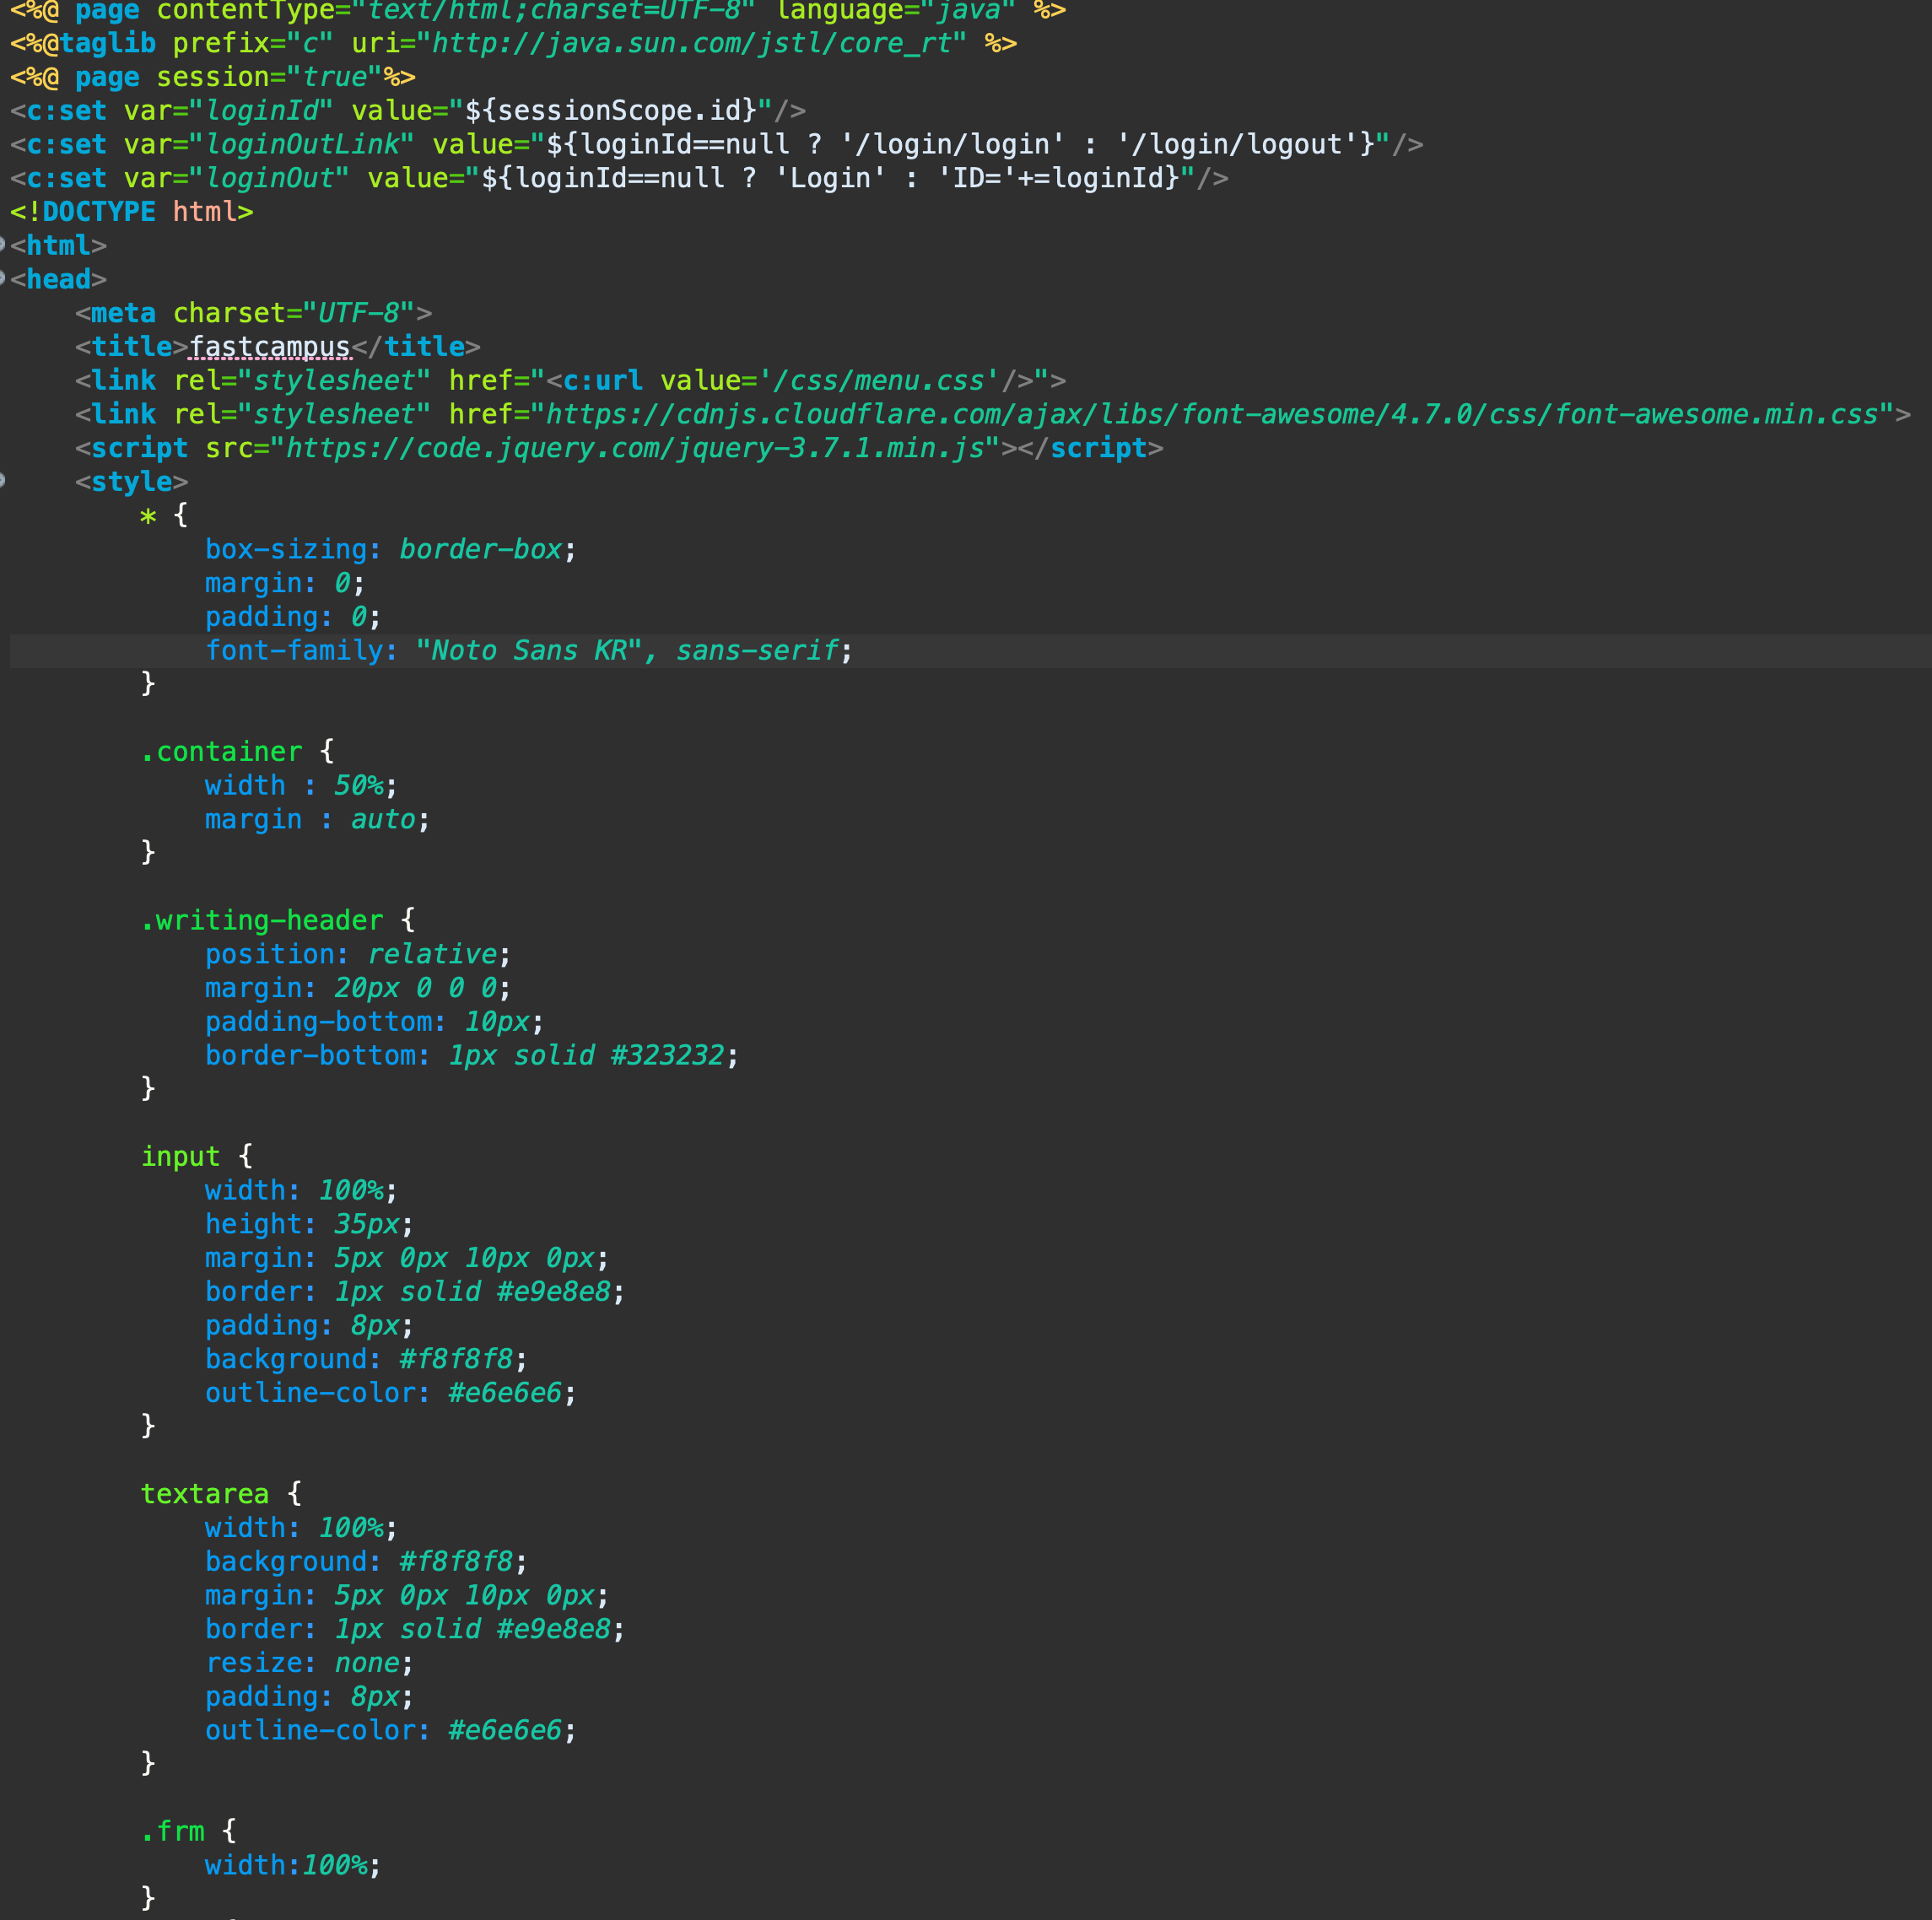Click the #323232 border-bottom color value
This screenshot has height=1920, width=1932.
point(666,1056)
